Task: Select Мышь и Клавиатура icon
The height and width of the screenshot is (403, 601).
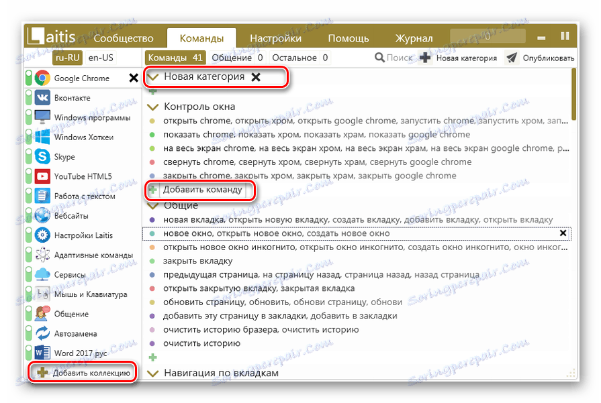Action: 42,294
